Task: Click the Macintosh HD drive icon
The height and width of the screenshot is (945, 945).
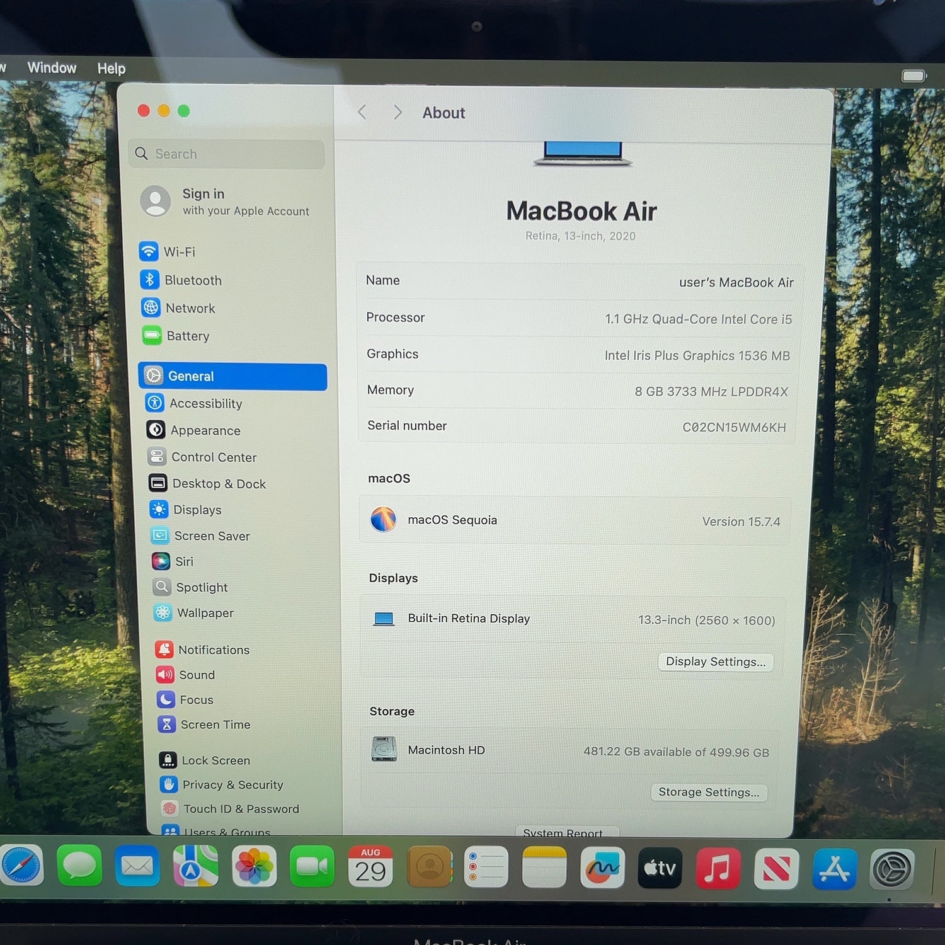Action: 384,749
